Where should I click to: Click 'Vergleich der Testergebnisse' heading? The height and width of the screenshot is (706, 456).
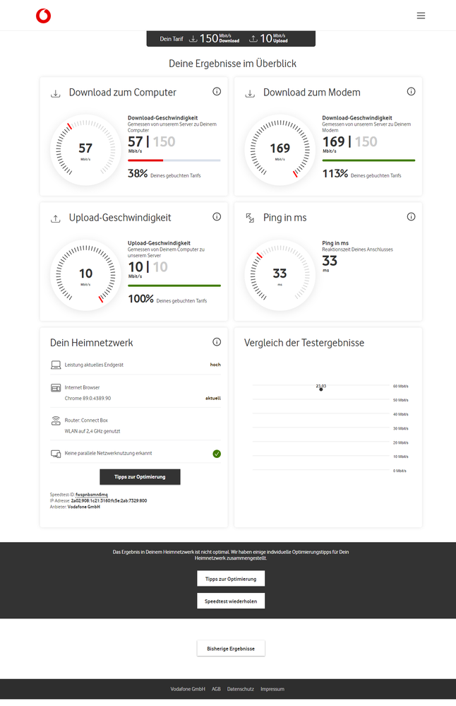(x=304, y=343)
